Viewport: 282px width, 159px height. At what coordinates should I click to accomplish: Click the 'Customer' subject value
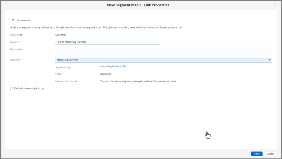tap(61, 35)
